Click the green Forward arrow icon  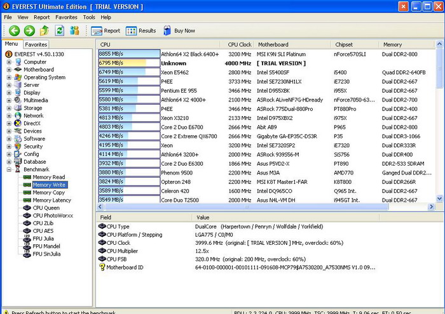tap(29, 30)
